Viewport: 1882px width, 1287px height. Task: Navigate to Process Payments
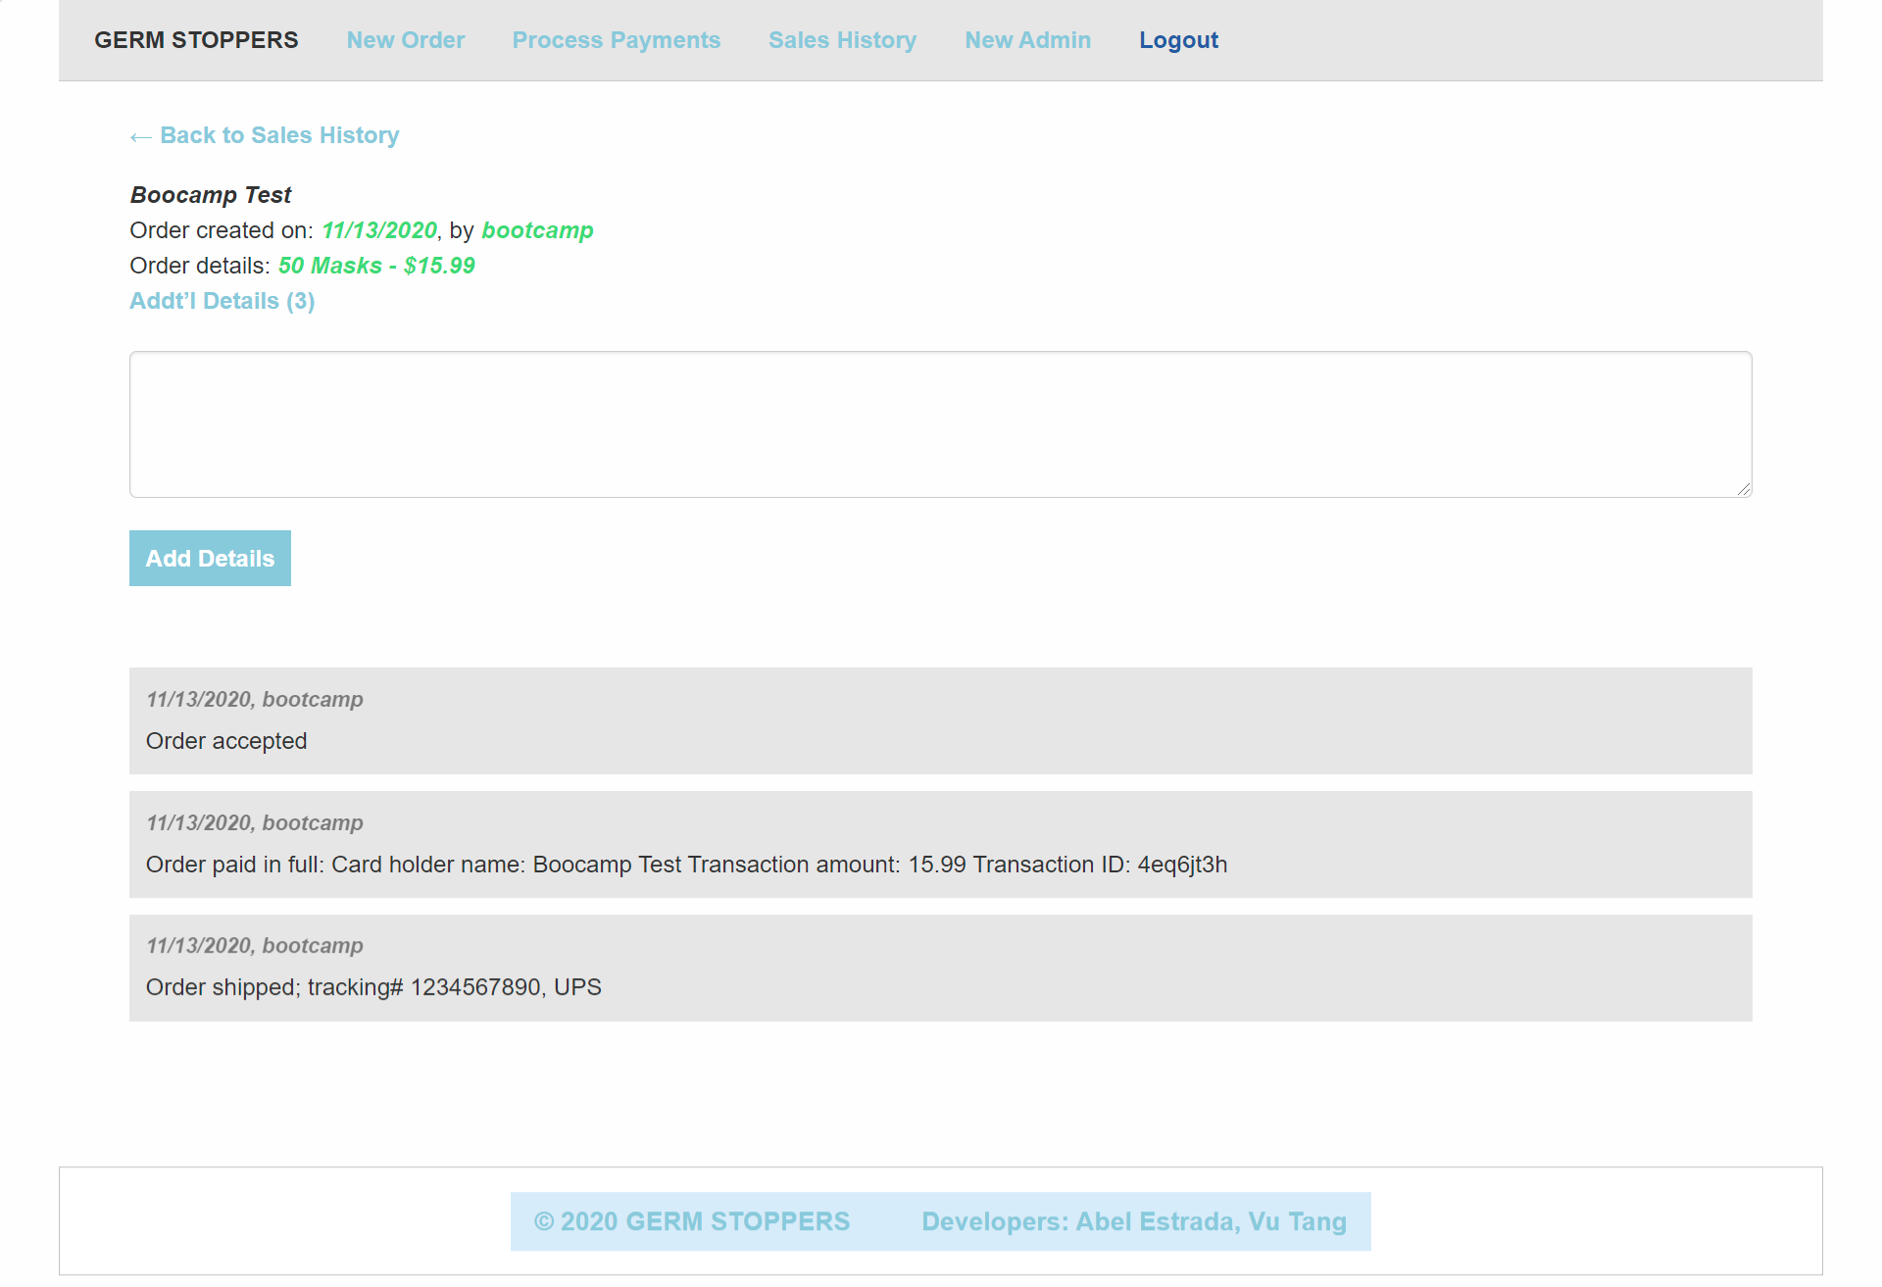616,40
